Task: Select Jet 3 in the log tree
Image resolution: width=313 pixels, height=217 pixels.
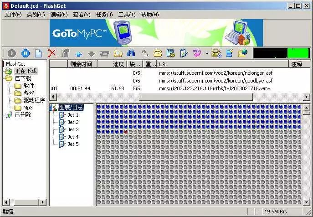Action: [x=73, y=129]
